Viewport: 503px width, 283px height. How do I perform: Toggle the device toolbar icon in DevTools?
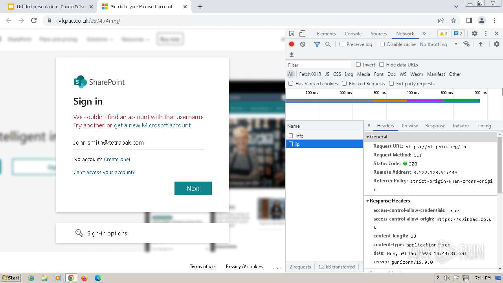[x=302, y=34]
